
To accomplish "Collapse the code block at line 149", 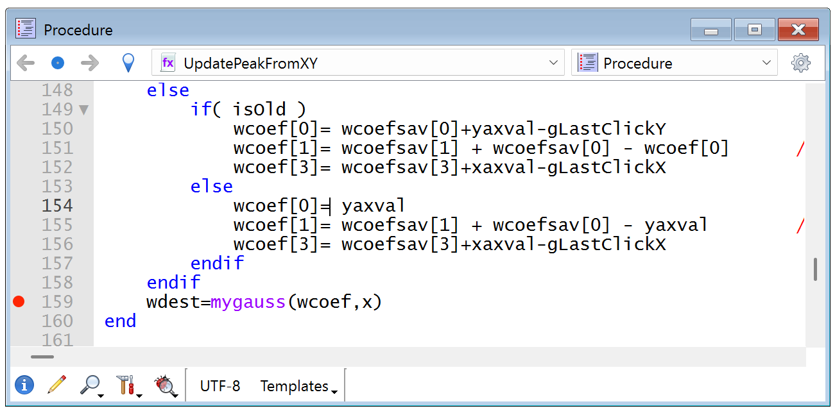I will tap(83, 110).
